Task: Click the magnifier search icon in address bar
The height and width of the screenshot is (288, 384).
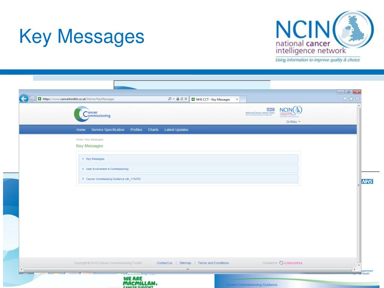Action: 169,99
